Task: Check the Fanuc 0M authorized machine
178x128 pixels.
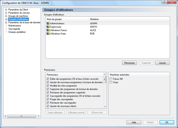Action: coord(111,79)
